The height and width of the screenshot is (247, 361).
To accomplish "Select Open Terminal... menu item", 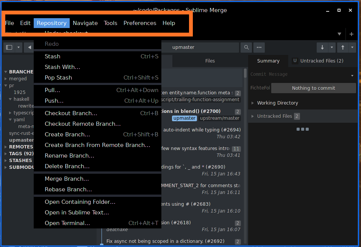I will tap(97, 223).
